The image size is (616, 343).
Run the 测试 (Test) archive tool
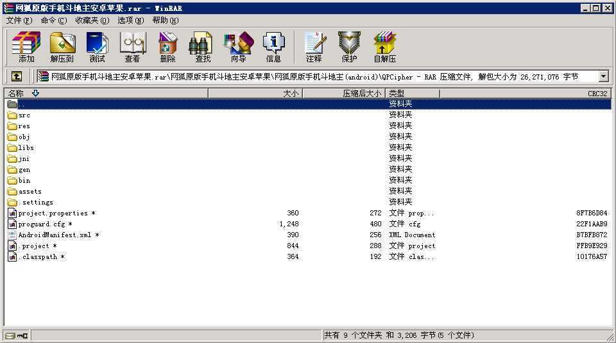(97, 47)
